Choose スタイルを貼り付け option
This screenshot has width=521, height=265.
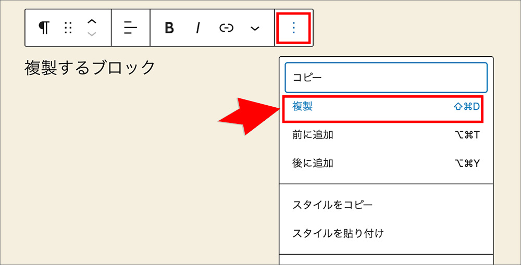tap(338, 233)
